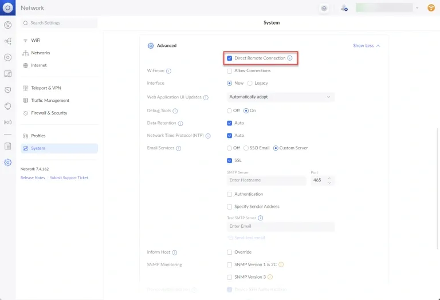Uncheck the Direct Remote Connection checkbox
This screenshot has width=440, height=300.
click(230, 58)
